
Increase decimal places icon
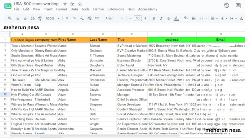pos(89,18)
